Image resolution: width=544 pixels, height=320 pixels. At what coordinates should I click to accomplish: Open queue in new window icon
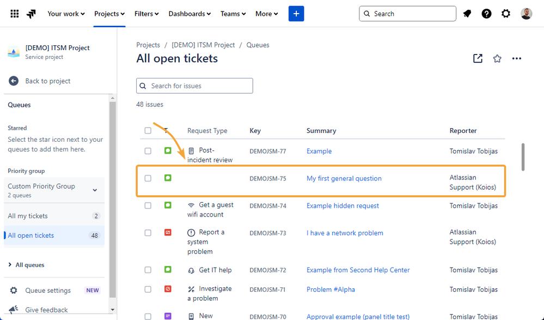pos(478,58)
